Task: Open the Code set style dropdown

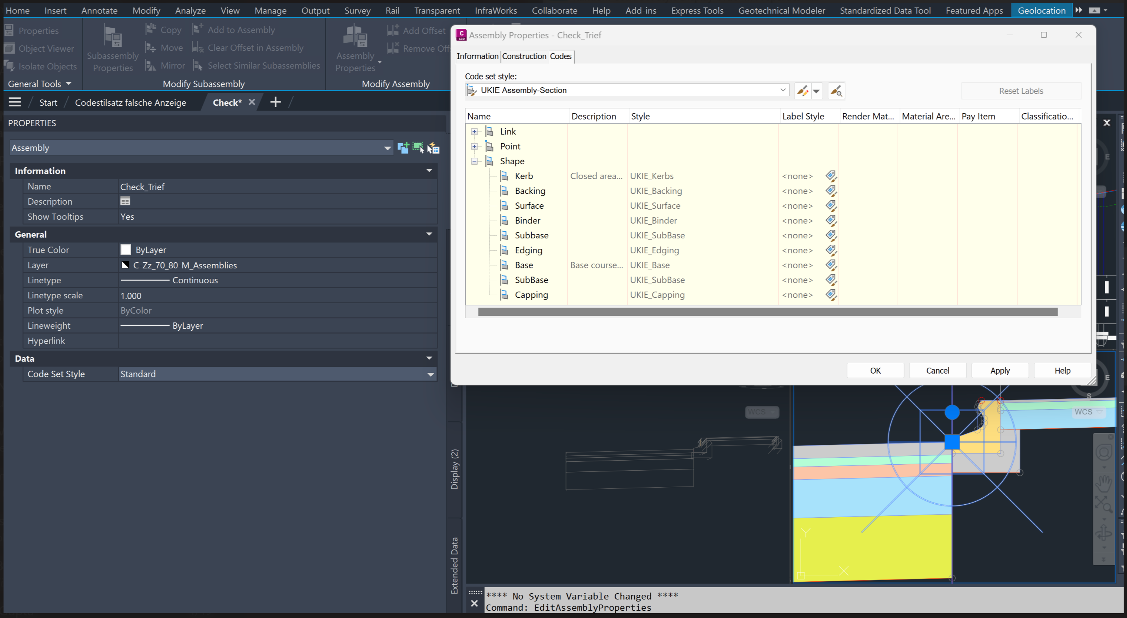Action: pos(783,90)
